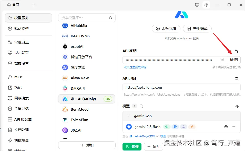Click the monitor display icon in title bar
245x151 pixels.
[x=197, y=5]
